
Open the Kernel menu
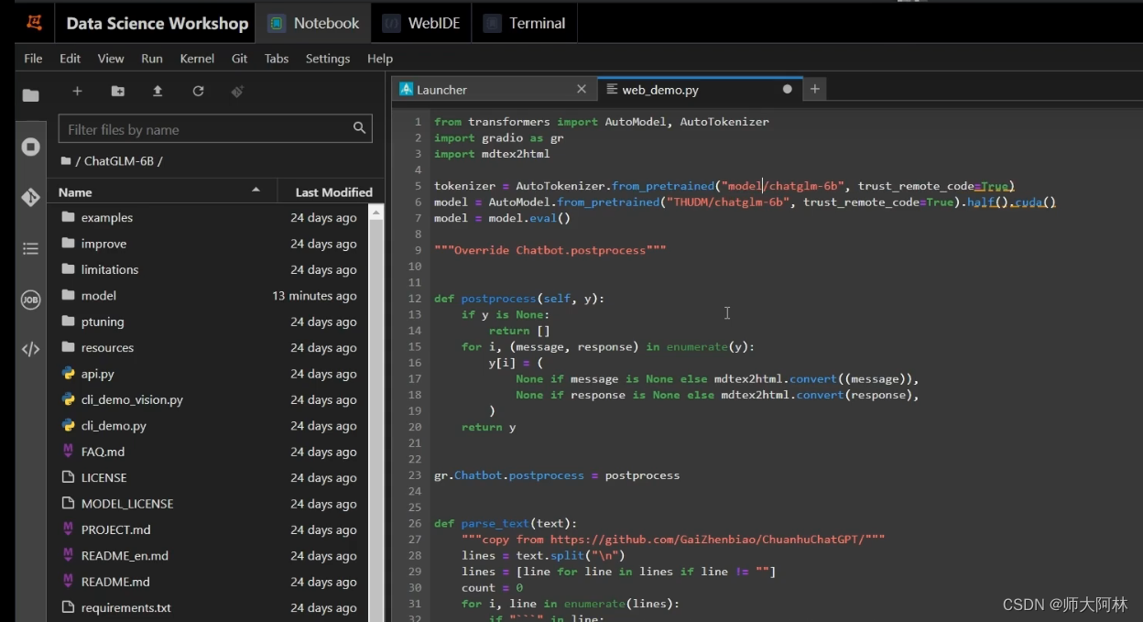click(x=197, y=59)
